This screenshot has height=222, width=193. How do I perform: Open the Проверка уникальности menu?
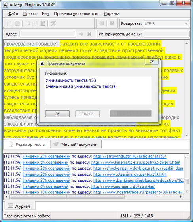tap(76, 14)
